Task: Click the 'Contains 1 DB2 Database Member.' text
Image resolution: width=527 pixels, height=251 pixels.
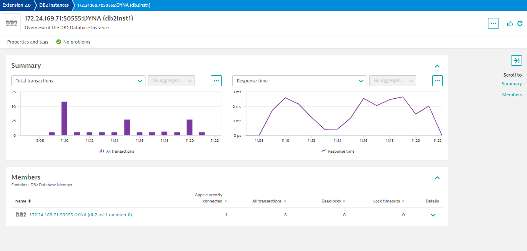Action: coord(42,184)
